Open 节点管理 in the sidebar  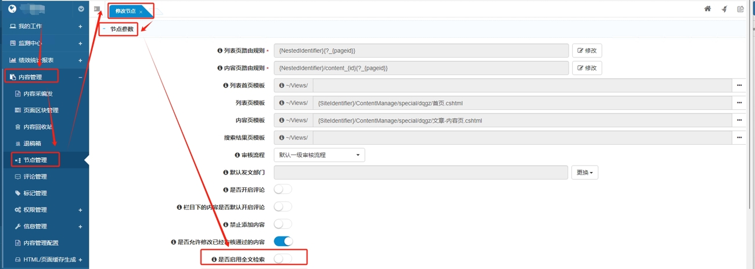[35, 160]
